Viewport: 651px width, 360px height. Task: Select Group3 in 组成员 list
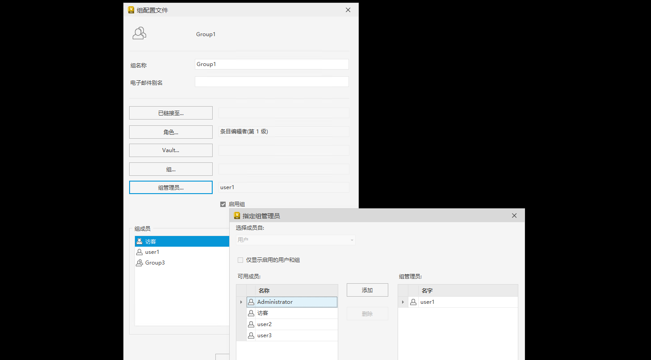tap(182, 263)
